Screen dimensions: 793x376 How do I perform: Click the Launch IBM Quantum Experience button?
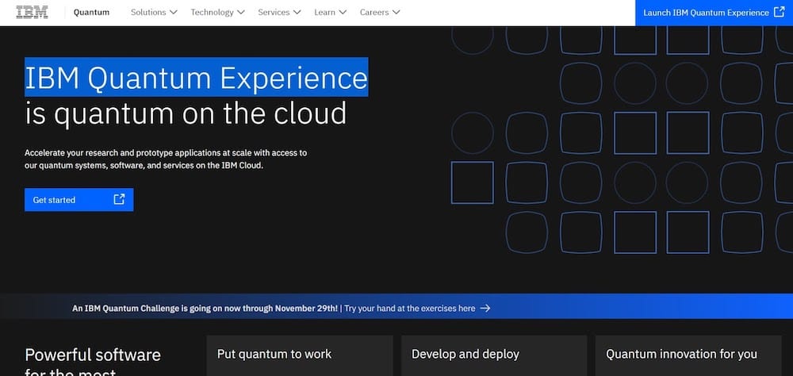pyautogui.click(x=714, y=13)
